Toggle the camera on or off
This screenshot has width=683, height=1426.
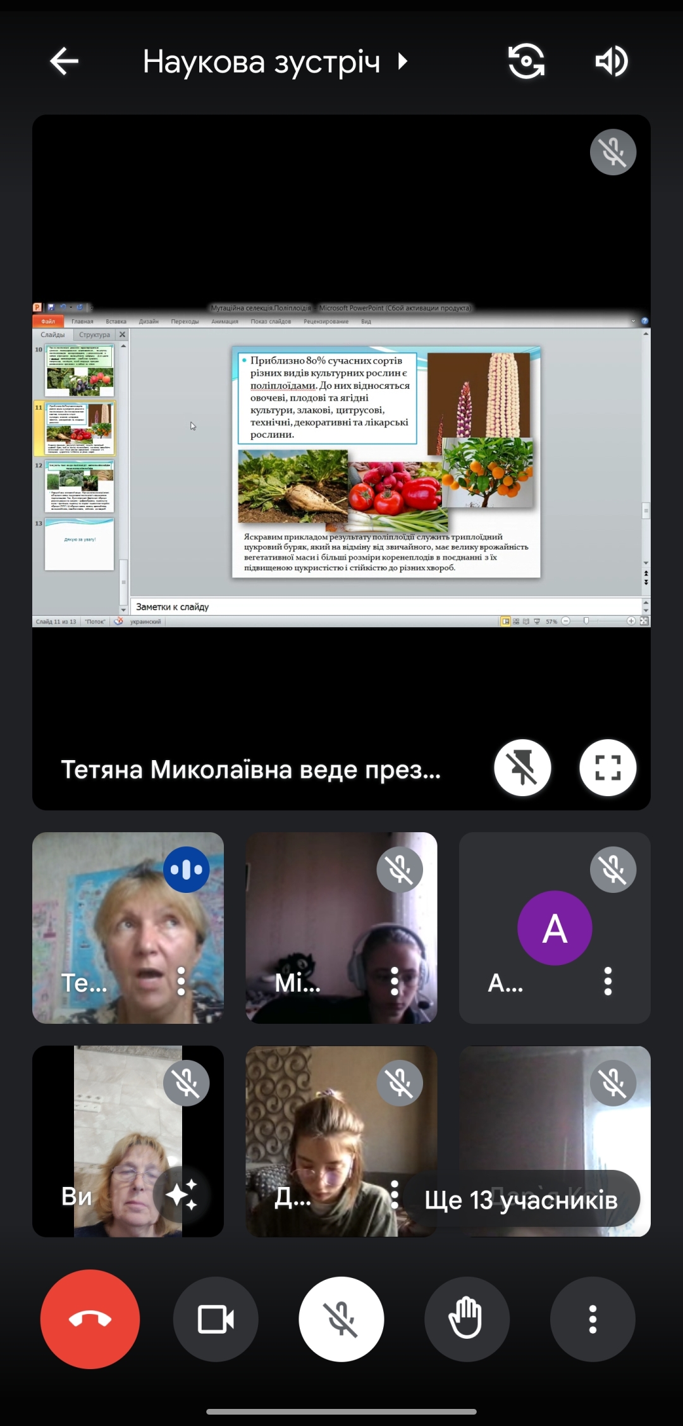[x=216, y=1319]
